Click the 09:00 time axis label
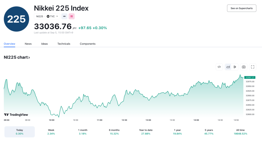The image size is (262, 141). pyautogui.click(x=7, y=120)
